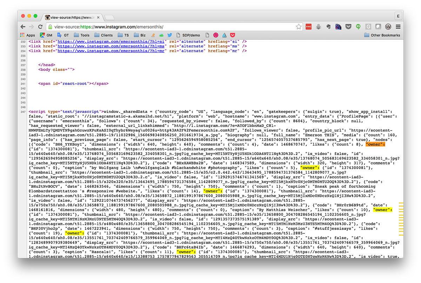Image resolution: width=421 pixels, height=283 pixels.
Task: Expand the Clients bookmarks folder
Action: click(x=103, y=35)
